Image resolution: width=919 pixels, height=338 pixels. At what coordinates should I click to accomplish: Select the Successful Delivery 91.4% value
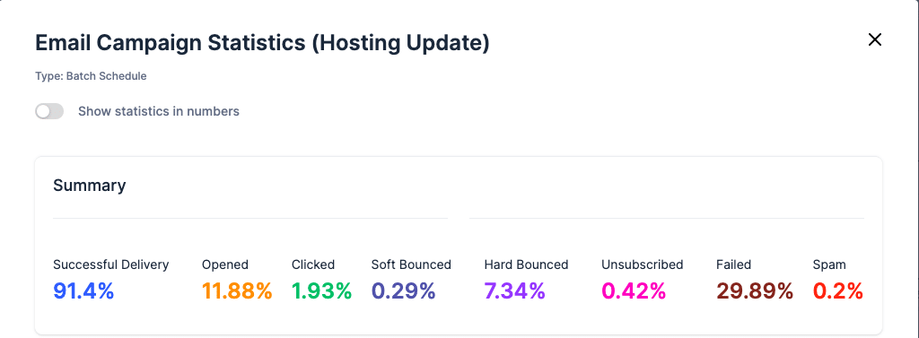click(83, 290)
